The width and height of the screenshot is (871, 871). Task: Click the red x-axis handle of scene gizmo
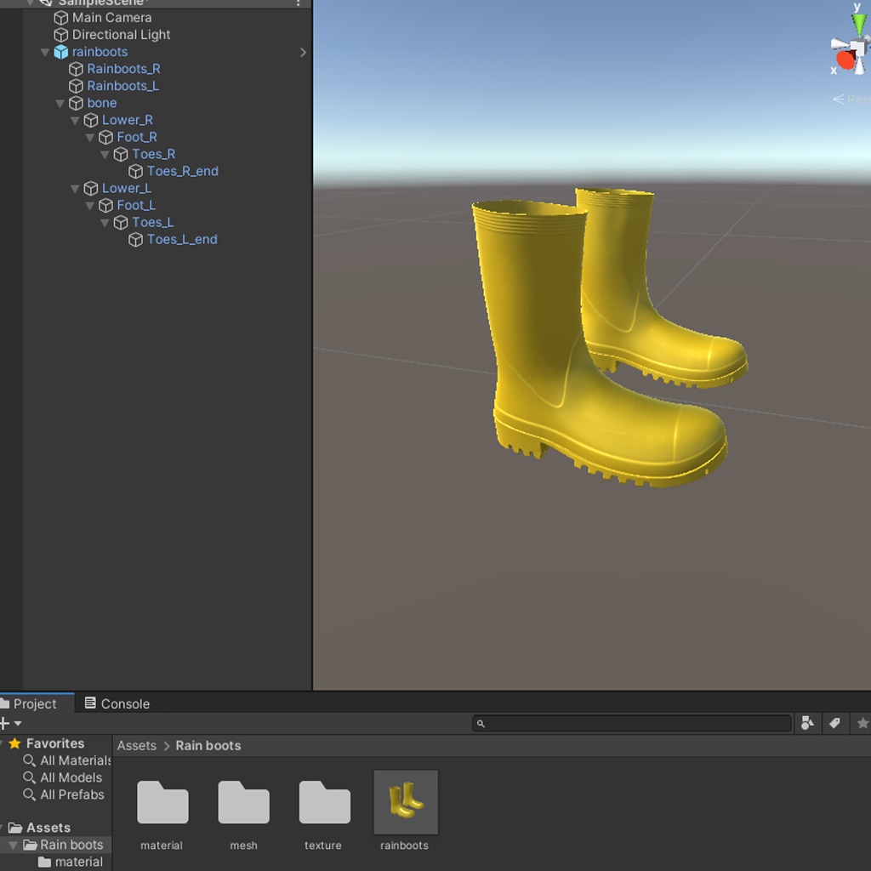(845, 60)
